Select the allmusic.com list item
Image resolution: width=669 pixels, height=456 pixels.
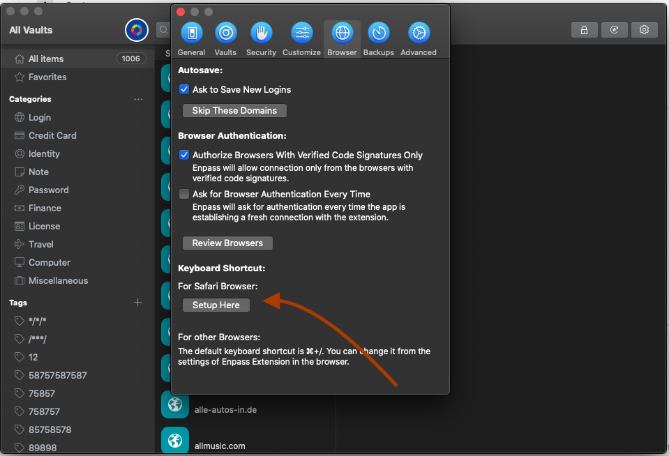pos(220,446)
